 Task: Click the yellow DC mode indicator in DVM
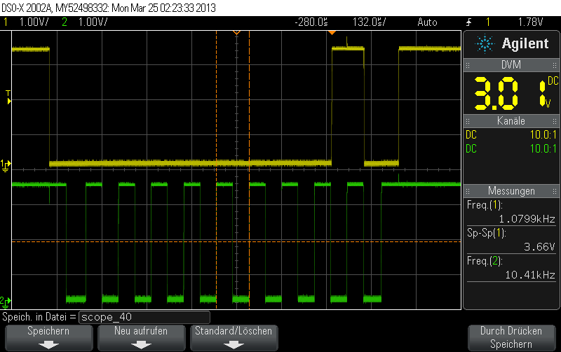[553, 80]
